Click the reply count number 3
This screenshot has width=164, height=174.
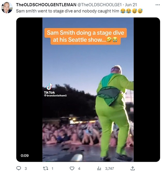(x=26, y=169)
